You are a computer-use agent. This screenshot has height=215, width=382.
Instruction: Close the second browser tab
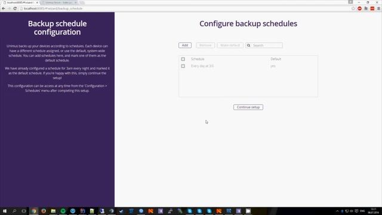point(76,2)
